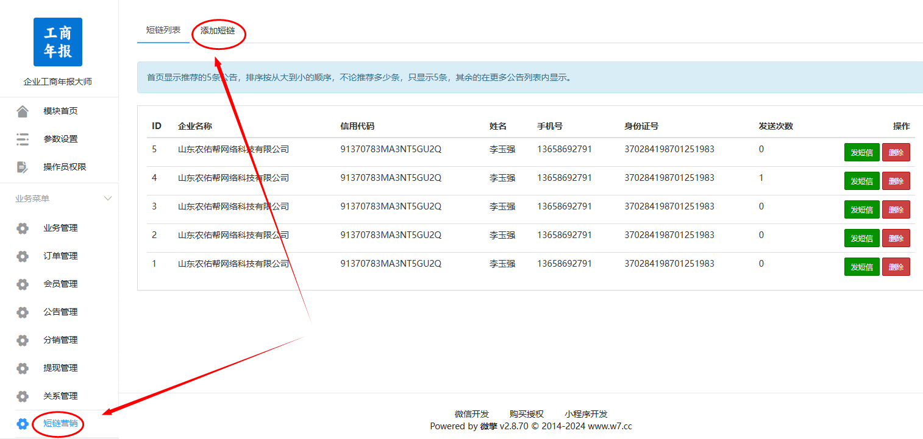Follow the 购买授权 footer link
The image size is (923, 439).
click(527, 414)
